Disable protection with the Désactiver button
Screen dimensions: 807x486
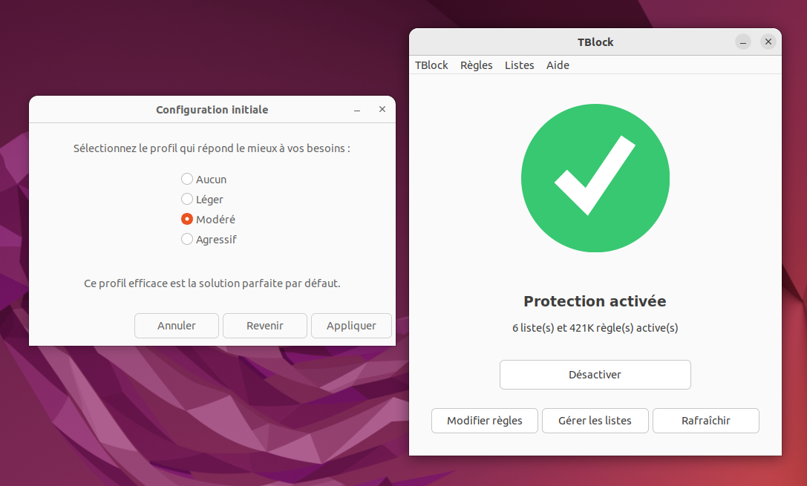(595, 375)
